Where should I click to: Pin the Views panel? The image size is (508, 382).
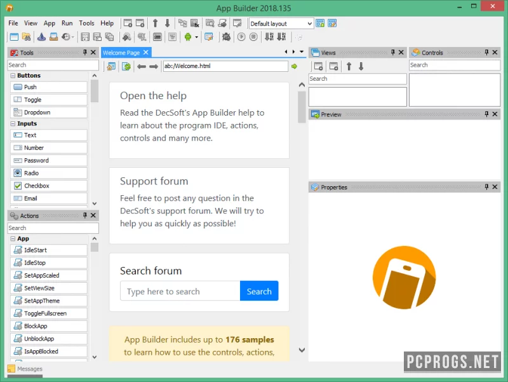(x=392, y=52)
